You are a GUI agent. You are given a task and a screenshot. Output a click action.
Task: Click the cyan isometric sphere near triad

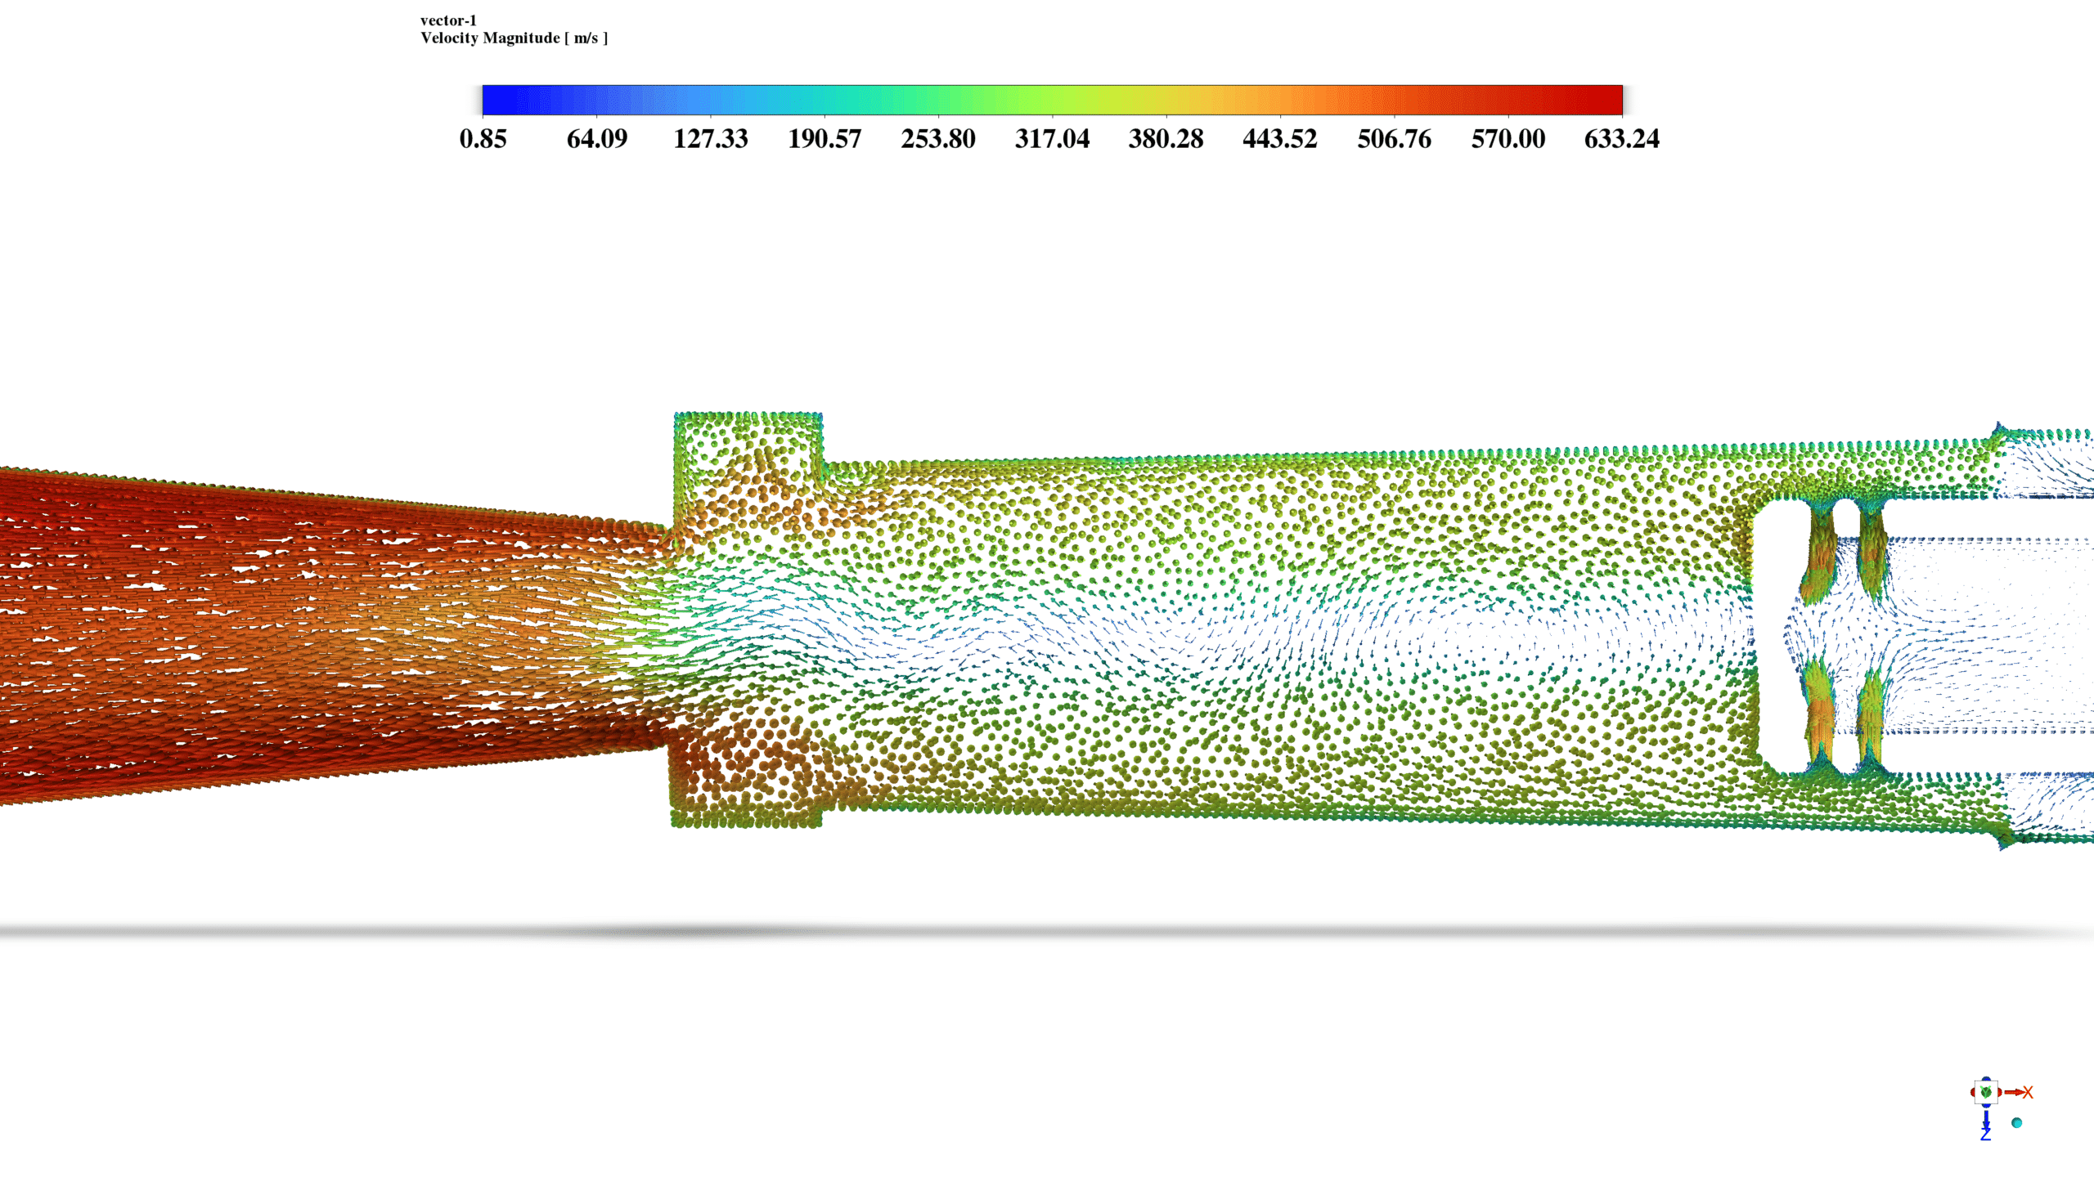[2016, 1122]
